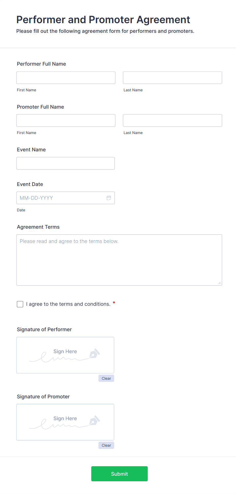Focus the Performer Last Name field
The image size is (236, 494).
tap(172, 78)
